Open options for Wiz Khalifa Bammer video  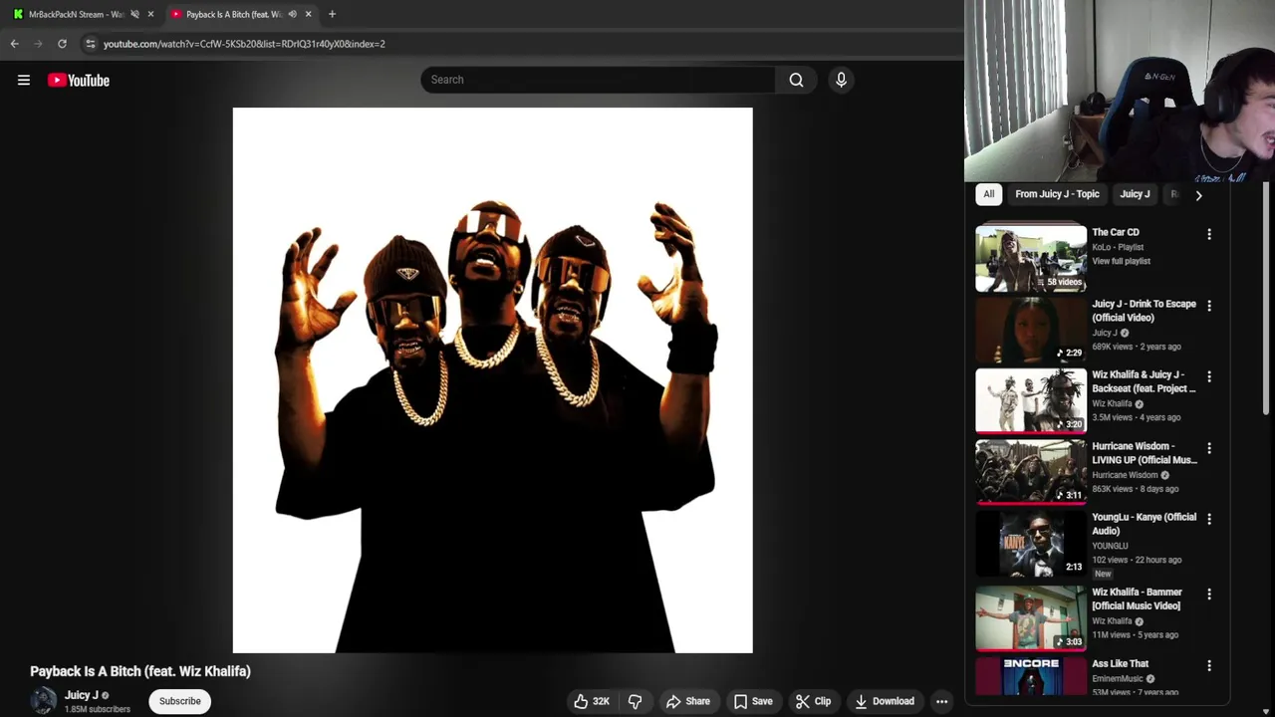1209,594
